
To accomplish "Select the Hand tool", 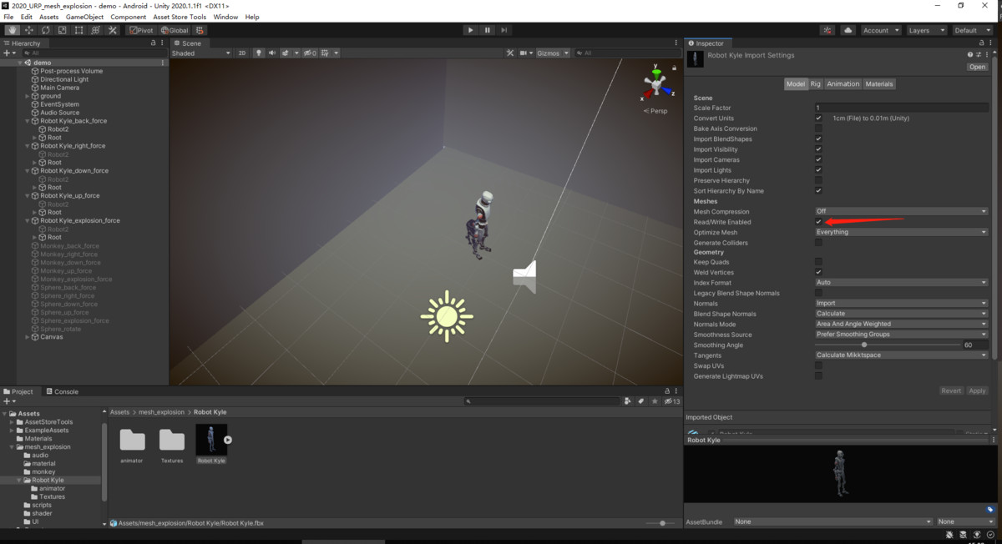I will pos(12,29).
